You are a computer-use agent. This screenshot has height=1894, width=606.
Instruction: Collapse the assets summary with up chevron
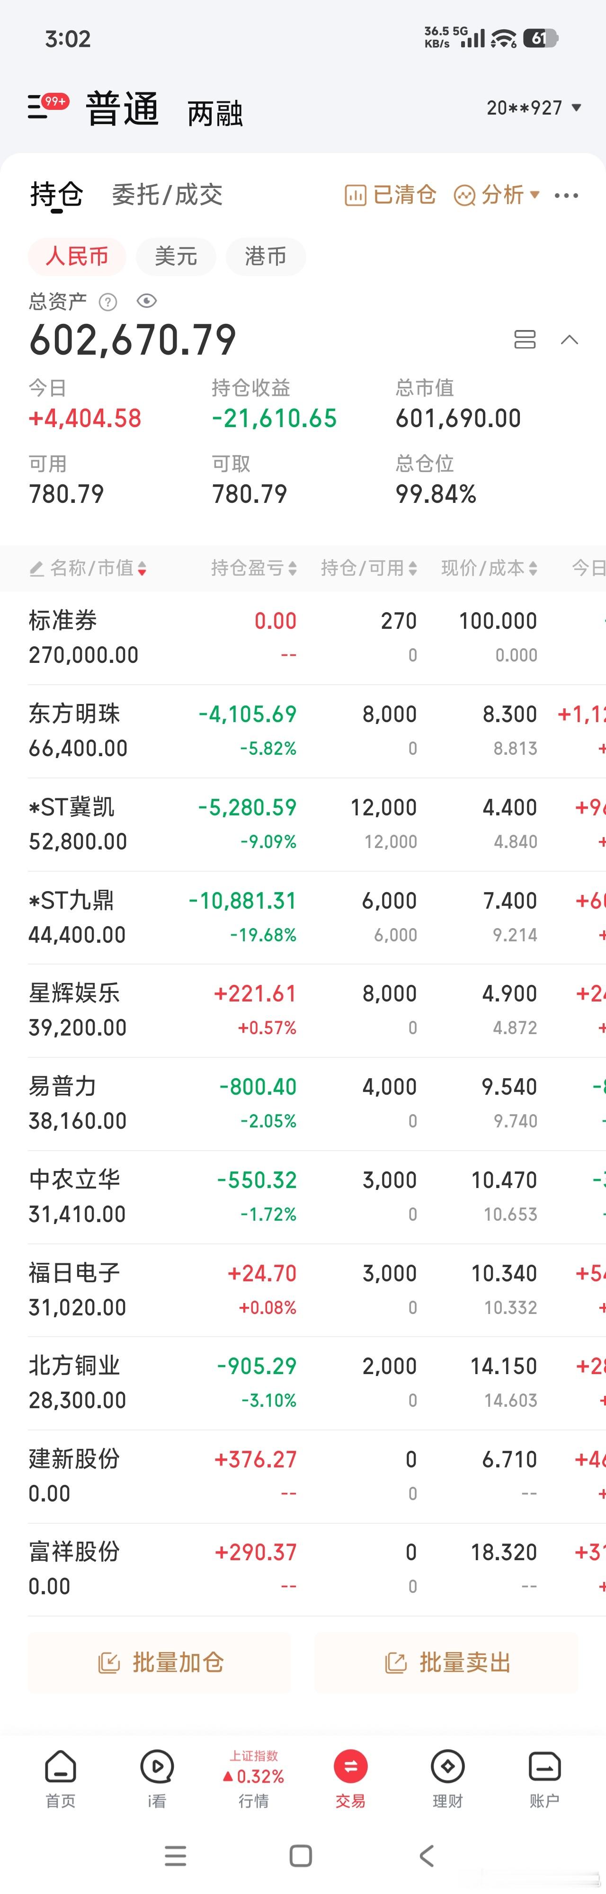coord(569,339)
